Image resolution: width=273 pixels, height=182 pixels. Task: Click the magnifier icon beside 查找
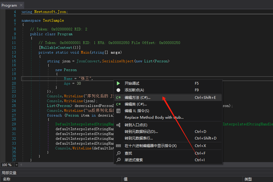click(x=118, y=153)
